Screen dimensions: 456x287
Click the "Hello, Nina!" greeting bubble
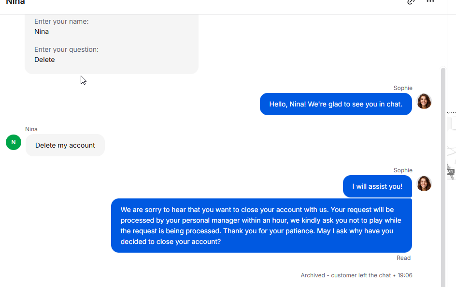(x=336, y=104)
